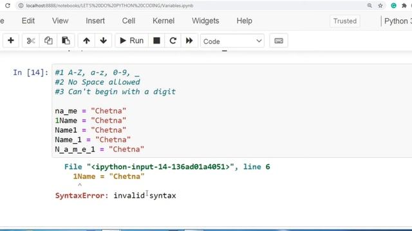Click the File ipython-input-14 error line
This screenshot has height=231, width=412.
pyautogui.click(x=167, y=167)
